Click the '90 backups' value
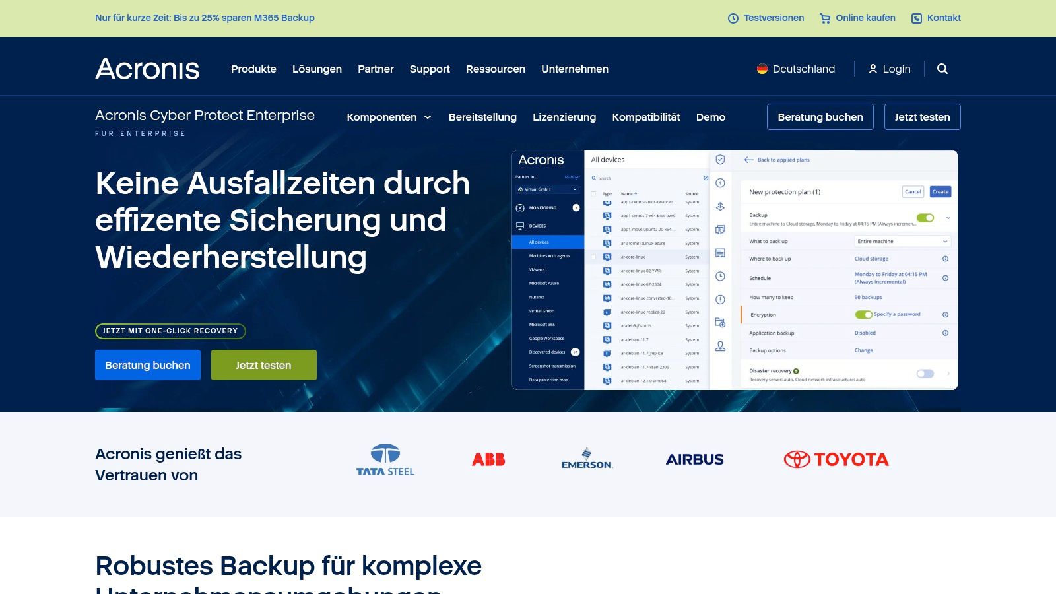Viewport: 1056px width, 594px height. [x=868, y=298]
